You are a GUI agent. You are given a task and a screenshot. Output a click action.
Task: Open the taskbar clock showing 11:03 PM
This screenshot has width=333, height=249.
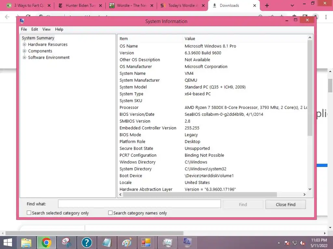click(x=319, y=243)
